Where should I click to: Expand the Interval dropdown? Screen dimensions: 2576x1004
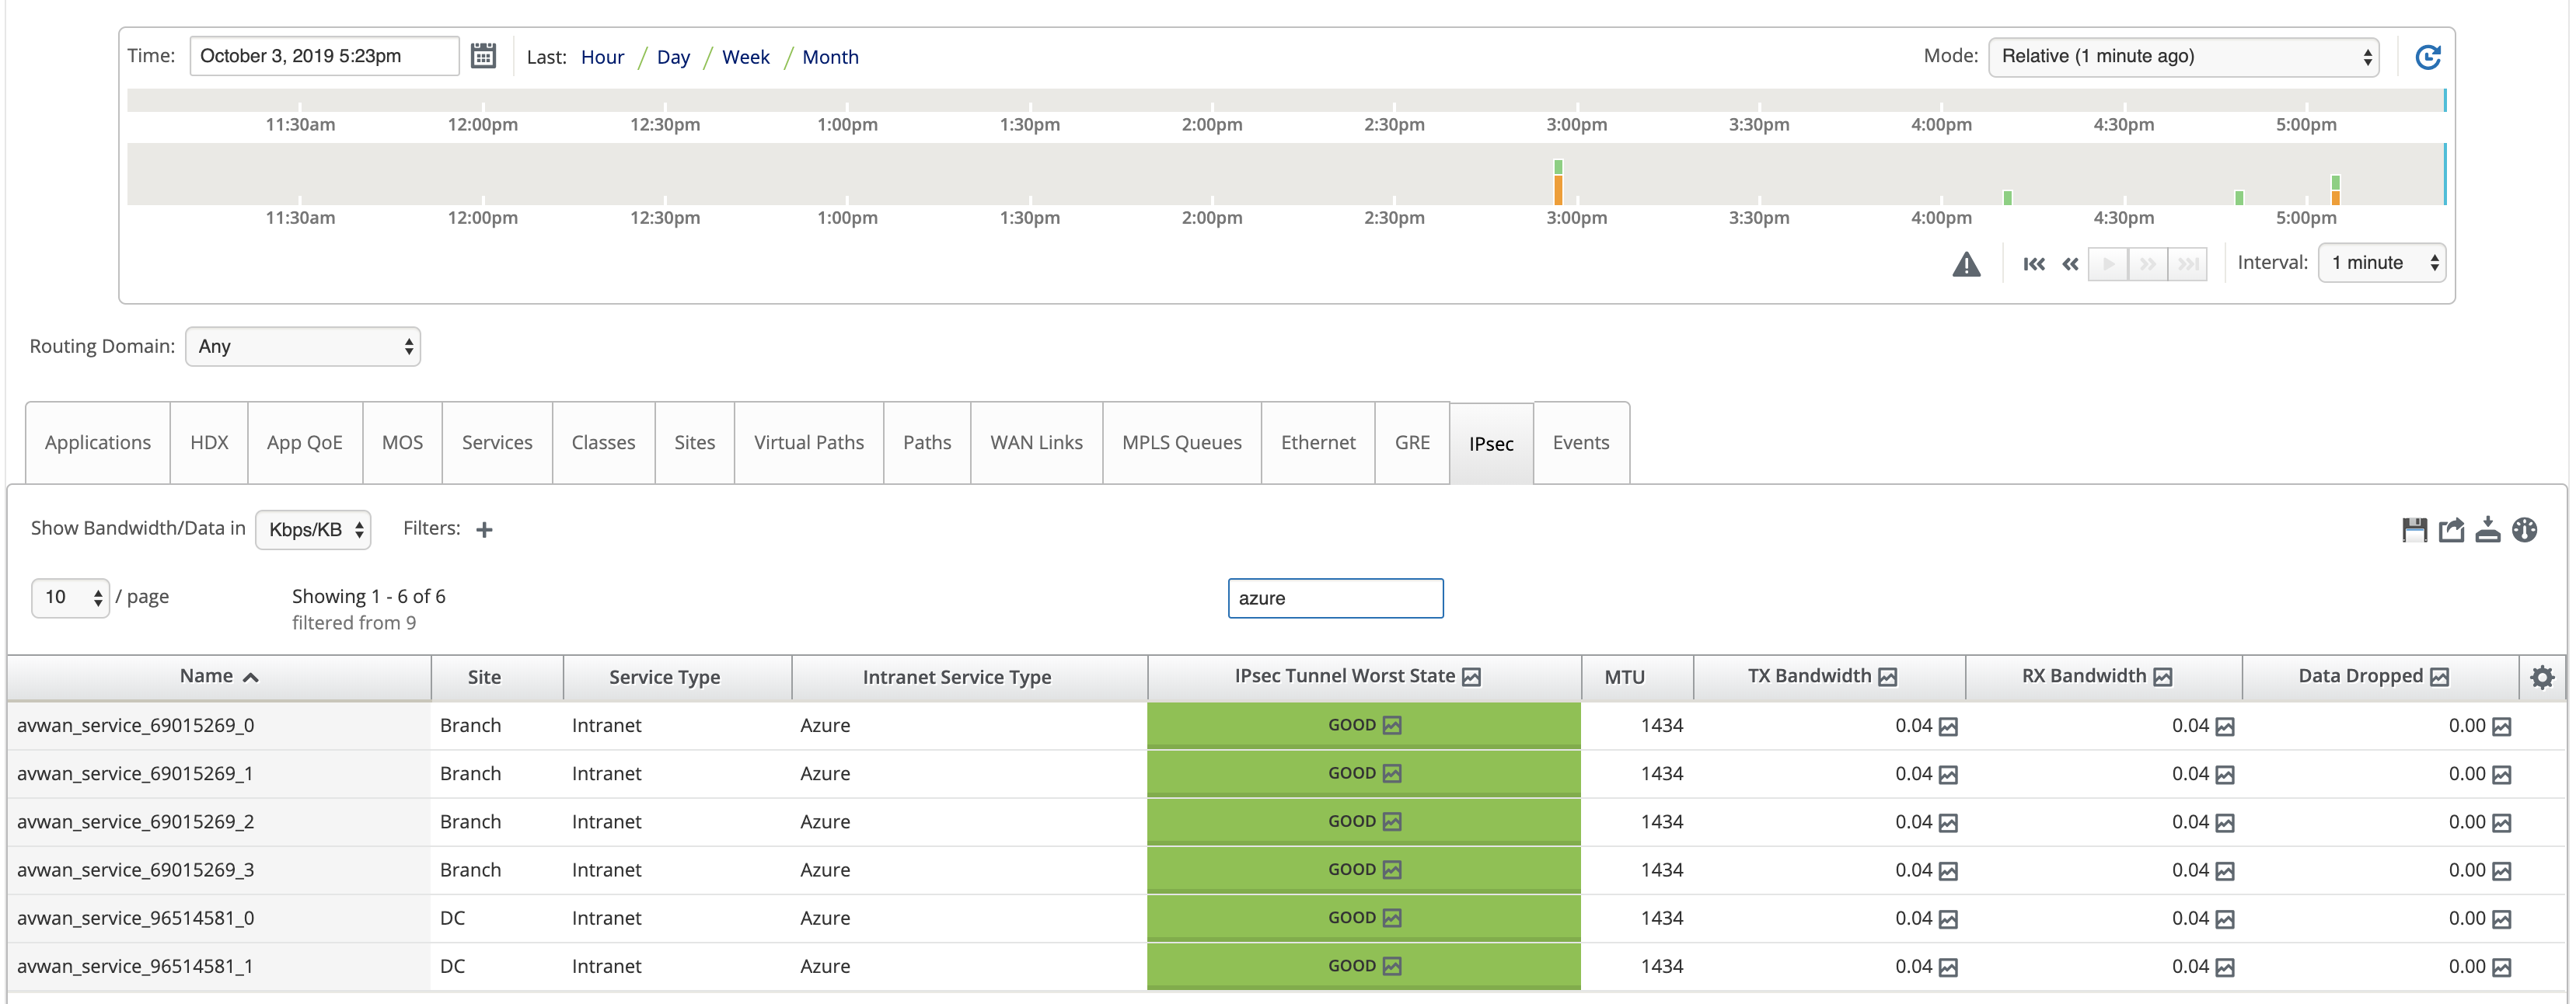[2381, 263]
